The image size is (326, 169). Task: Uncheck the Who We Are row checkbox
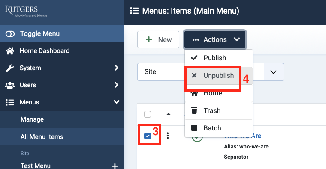pos(148,136)
